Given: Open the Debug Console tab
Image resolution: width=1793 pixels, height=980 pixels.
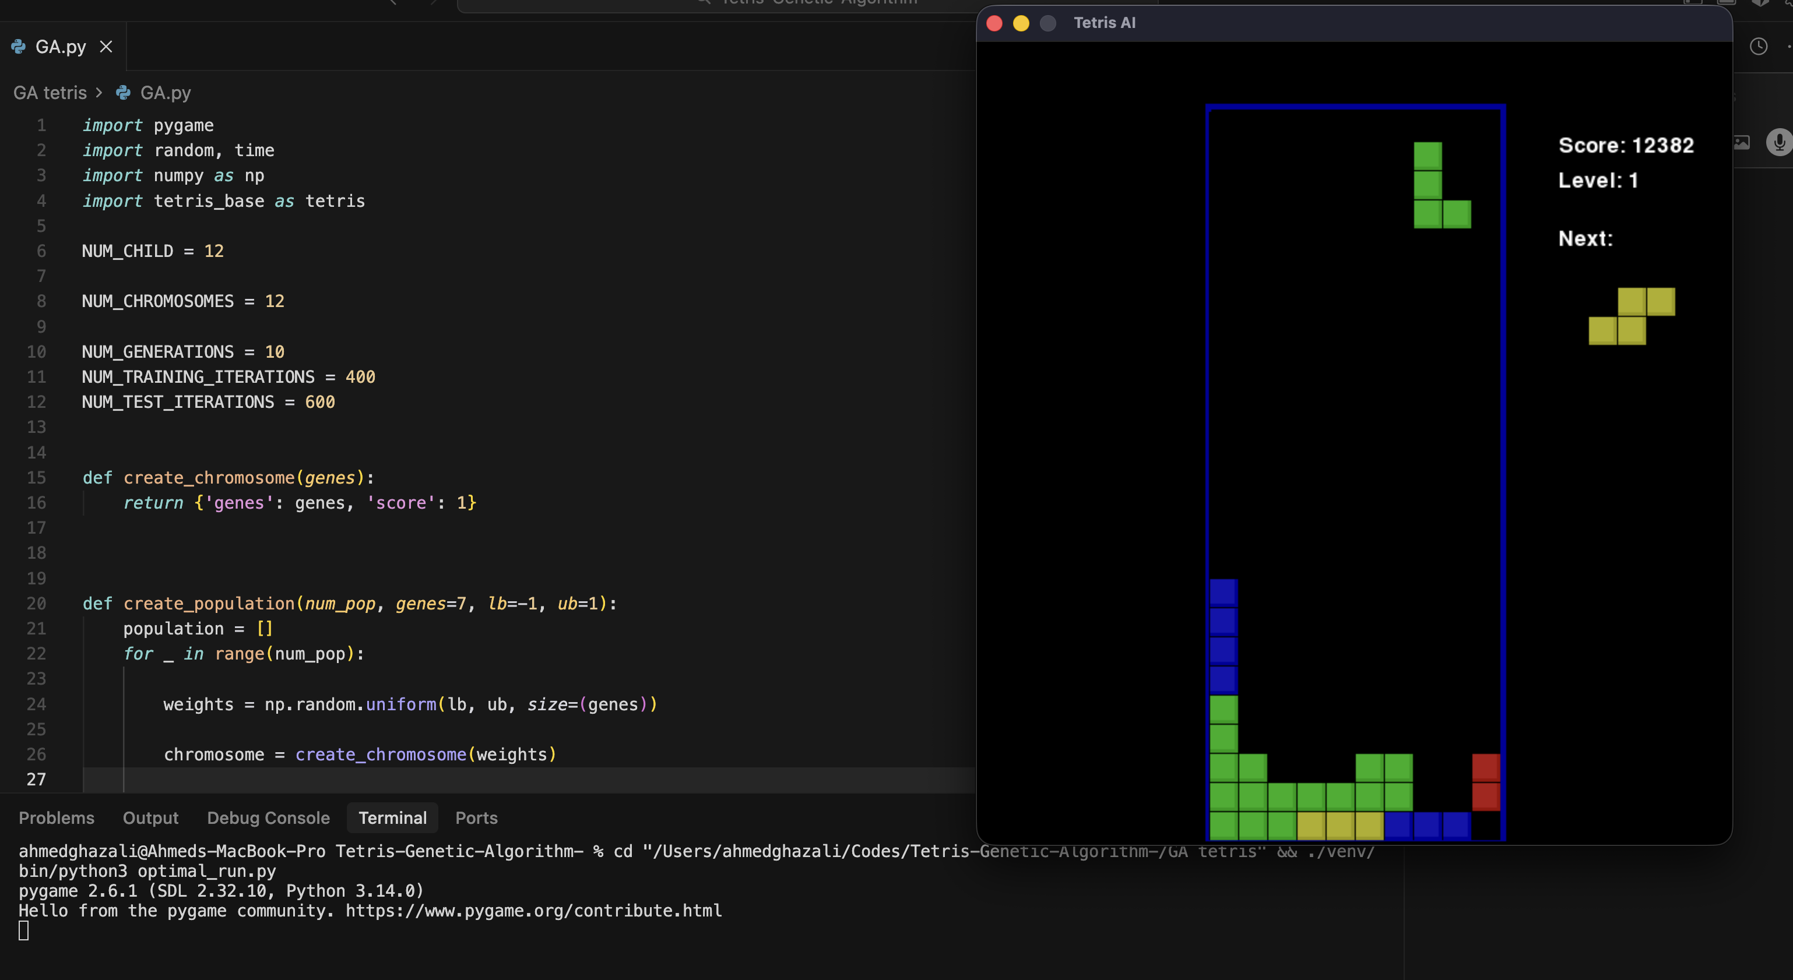Looking at the screenshot, I should (x=268, y=818).
